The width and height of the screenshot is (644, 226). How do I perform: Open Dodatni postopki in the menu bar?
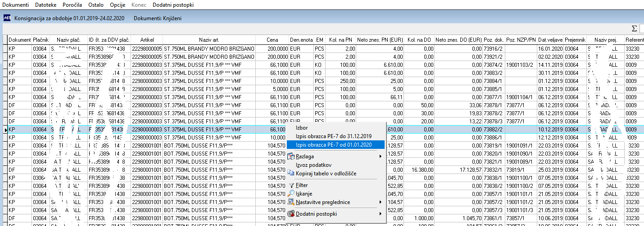pyautogui.click(x=173, y=5)
